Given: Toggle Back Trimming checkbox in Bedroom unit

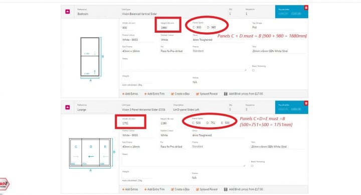Looking at the screenshot, I should click(x=253, y=70).
